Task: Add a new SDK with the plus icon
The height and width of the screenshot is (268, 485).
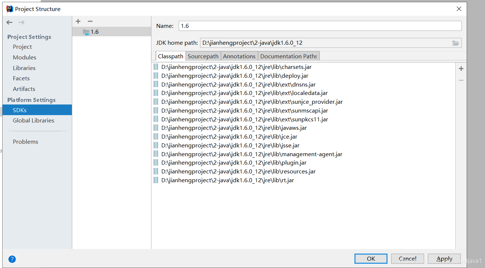Action: click(x=78, y=21)
